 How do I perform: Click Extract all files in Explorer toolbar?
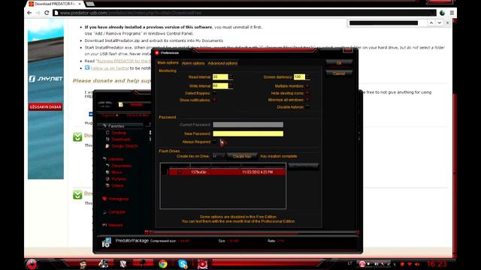[x=138, y=115]
